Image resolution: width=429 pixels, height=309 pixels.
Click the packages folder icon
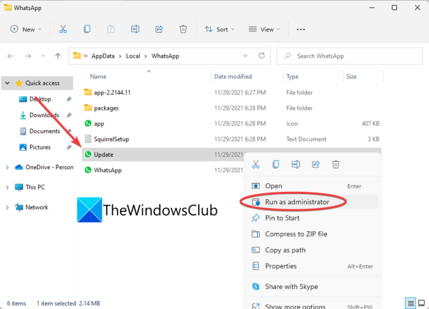coord(88,107)
